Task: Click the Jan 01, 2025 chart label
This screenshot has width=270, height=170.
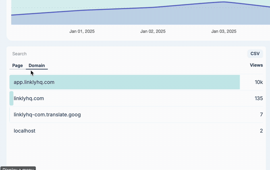Action: pyautogui.click(x=82, y=31)
